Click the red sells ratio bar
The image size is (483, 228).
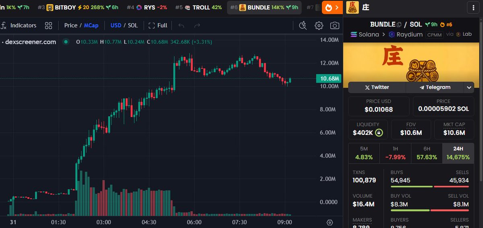pyautogui.click(x=452, y=186)
